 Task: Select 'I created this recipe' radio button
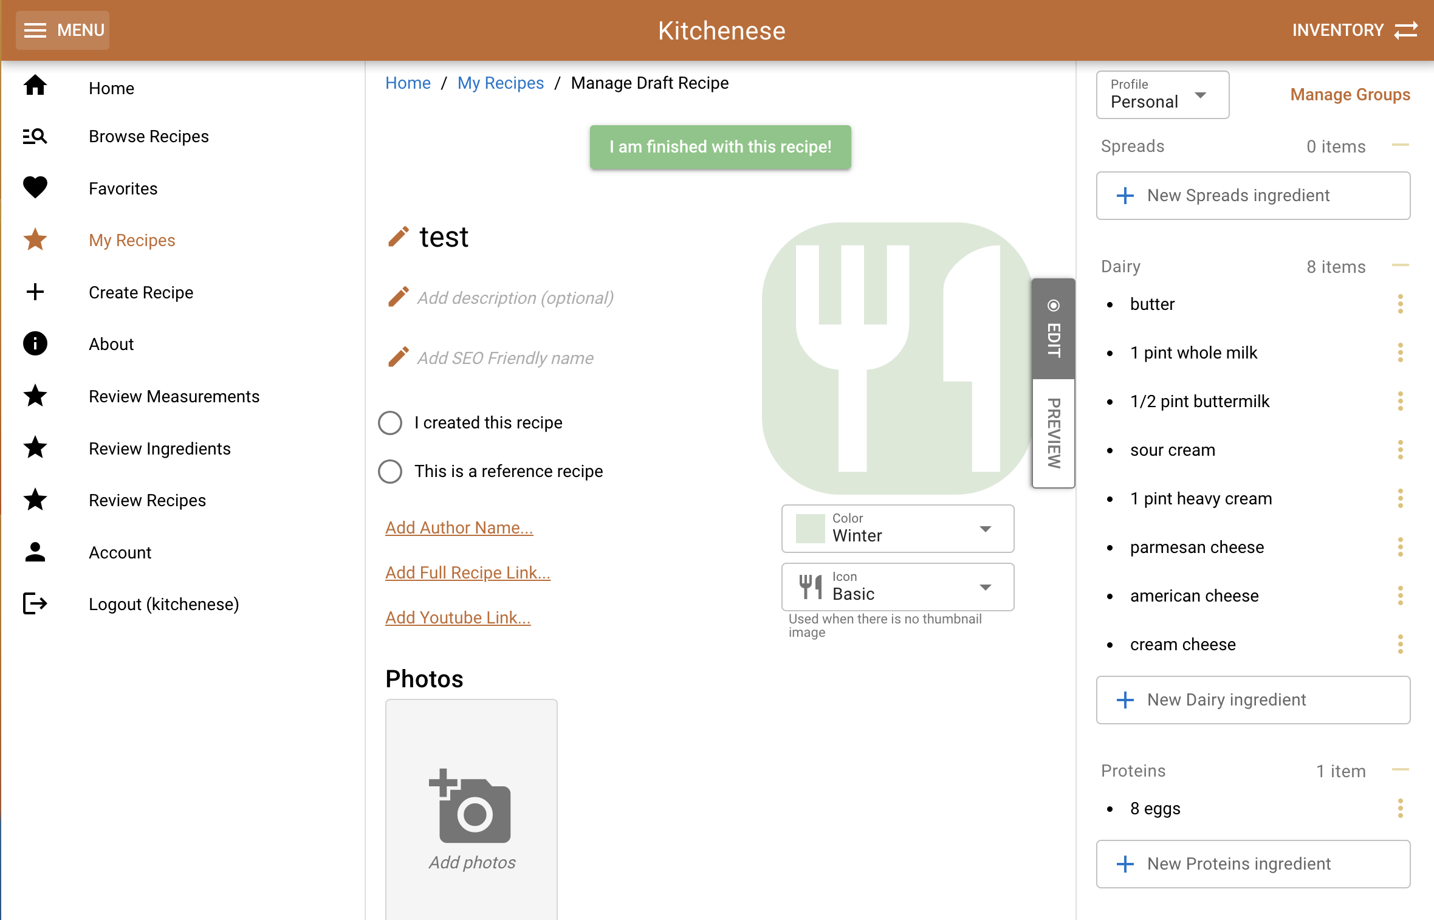pyautogui.click(x=390, y=423)
